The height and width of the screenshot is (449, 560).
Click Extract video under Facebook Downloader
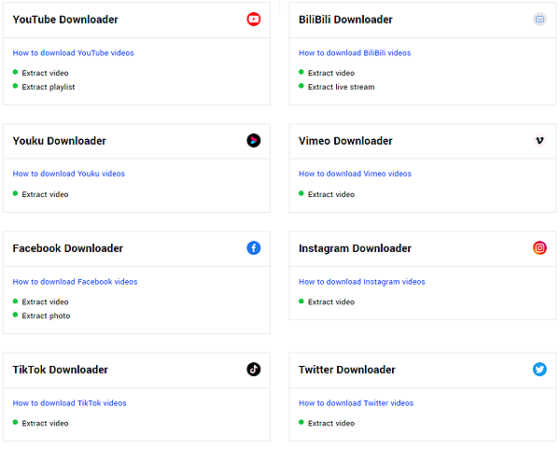(x=45, y=302)
